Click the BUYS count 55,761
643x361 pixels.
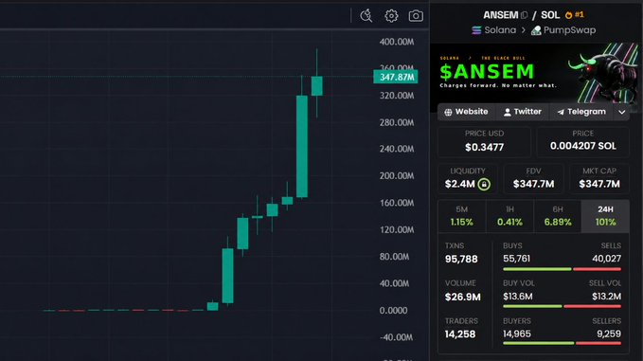pyautogui.click(x=516, y=259)
